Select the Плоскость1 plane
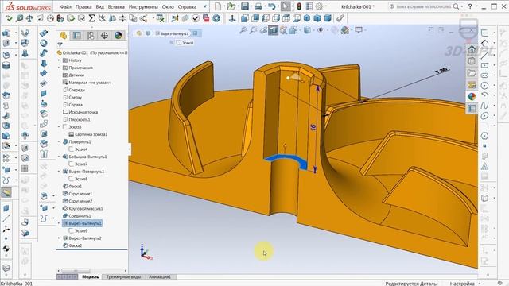This screenshot has width=509, height=286. click(76, 120)
